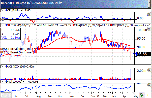The image size is (152, 98).
Task: Click the VOL[IDXX (D)]=2.60m label
Action: (x=21, y=67)
